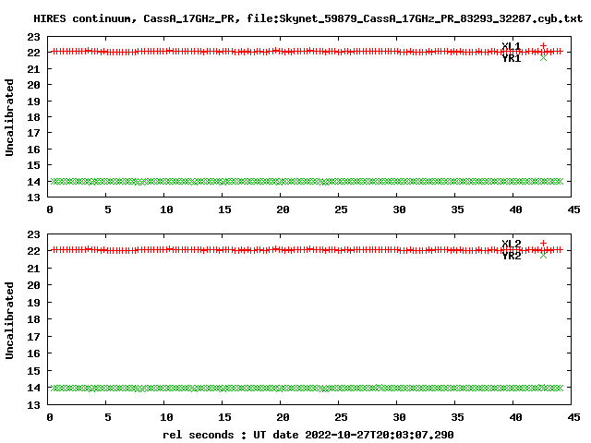
Task: Click x-axis tick 45 under the lower plot
Action: click(x=573, y=417)
